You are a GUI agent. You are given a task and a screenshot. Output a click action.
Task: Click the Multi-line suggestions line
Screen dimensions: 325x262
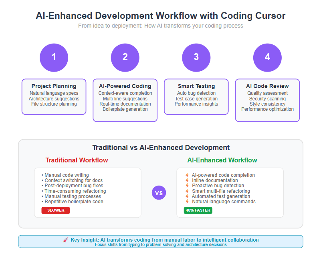tap(125, 99)
